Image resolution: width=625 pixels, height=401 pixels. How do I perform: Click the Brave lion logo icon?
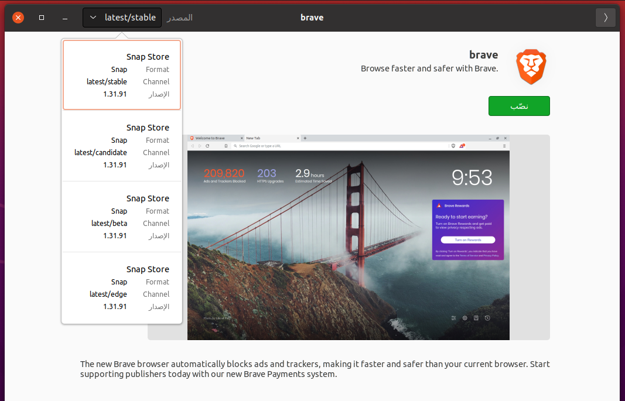click(531, 67)
